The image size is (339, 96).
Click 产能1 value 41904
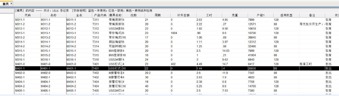click(260, 55)
